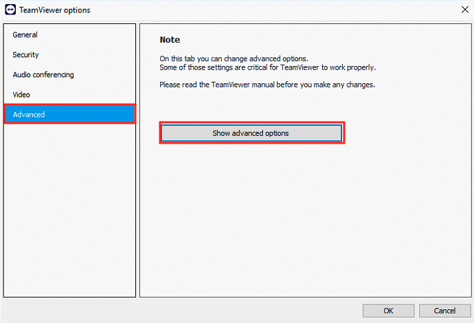Click the word 'Advanced' in the blue row
This screenshot has width=474, height=323.
29,115
